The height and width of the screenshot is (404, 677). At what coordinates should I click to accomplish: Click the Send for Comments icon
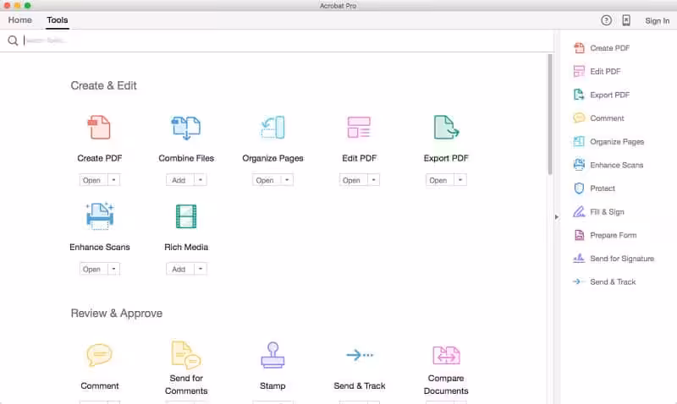[x=186, y=355]
